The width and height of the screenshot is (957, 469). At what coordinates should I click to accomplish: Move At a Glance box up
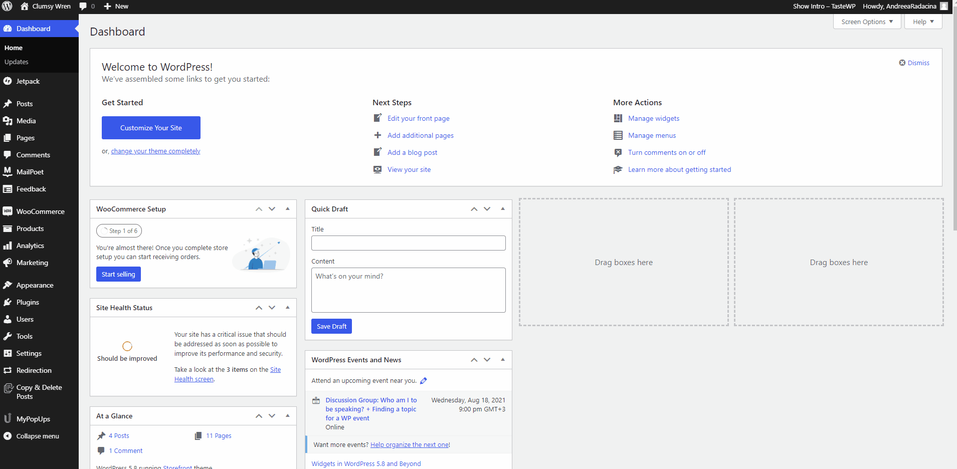coord(259,416)
